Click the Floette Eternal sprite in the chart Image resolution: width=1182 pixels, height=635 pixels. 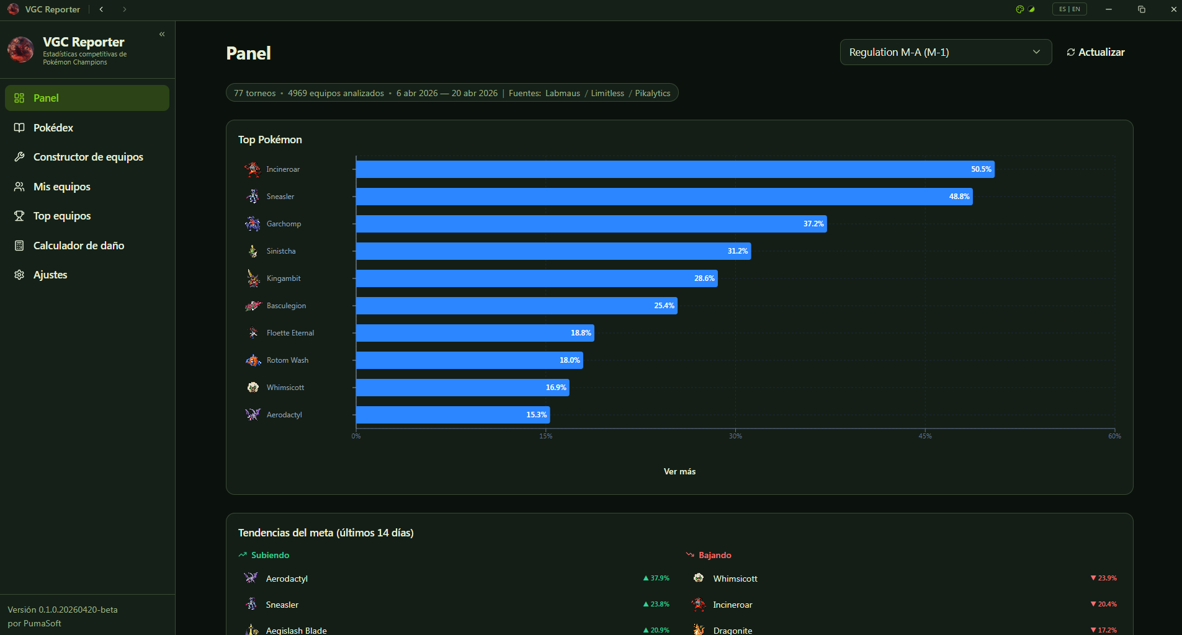253,333
